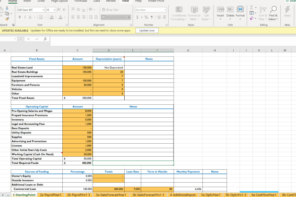The image size is (296, 197).
Task: Click the Bottom Align icon
Action: pos(83,9)
